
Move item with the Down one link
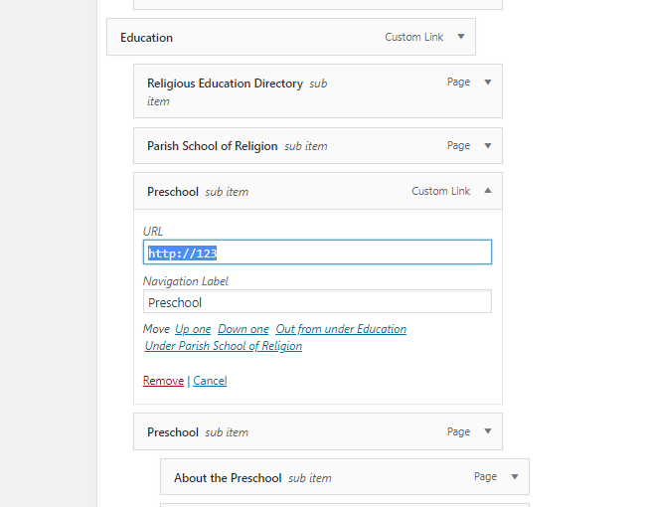point(243,329)
